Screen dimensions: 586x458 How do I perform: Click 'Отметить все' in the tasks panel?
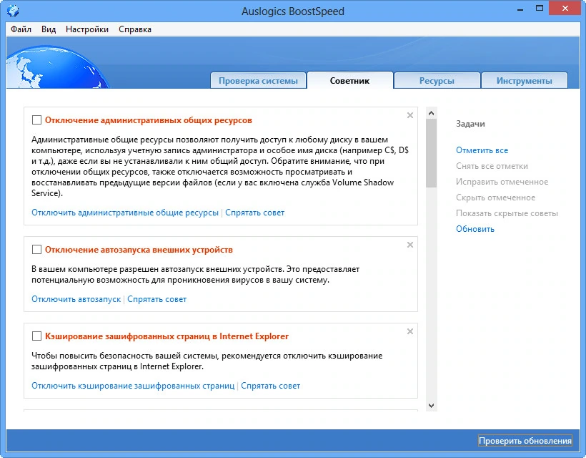coord(482,150)
